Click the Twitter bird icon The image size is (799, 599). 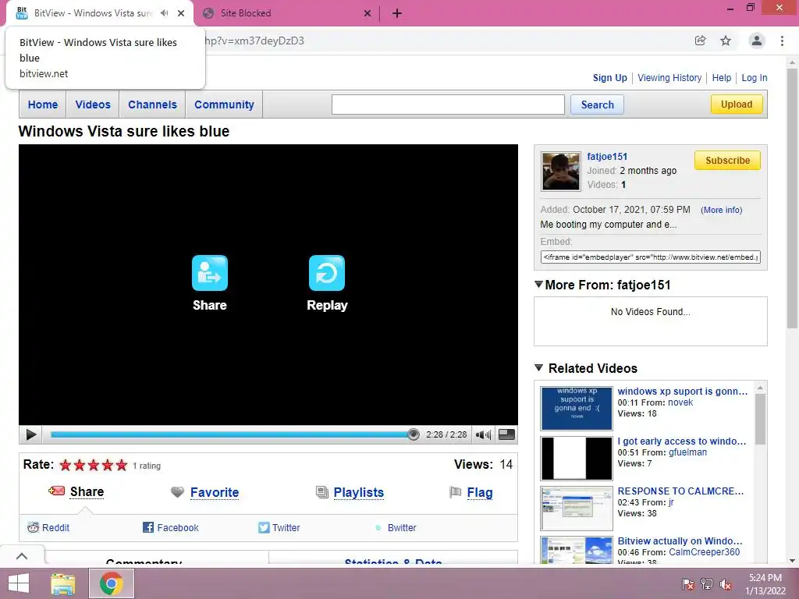(x=264, y=527)
